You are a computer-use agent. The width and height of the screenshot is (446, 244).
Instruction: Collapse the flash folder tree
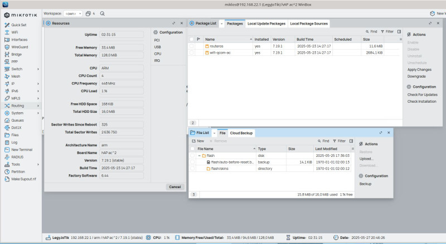pyautogui.click(x=200, y=156)
